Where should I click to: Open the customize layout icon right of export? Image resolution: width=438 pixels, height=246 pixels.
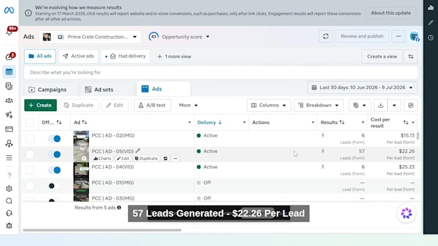[411, 105]
